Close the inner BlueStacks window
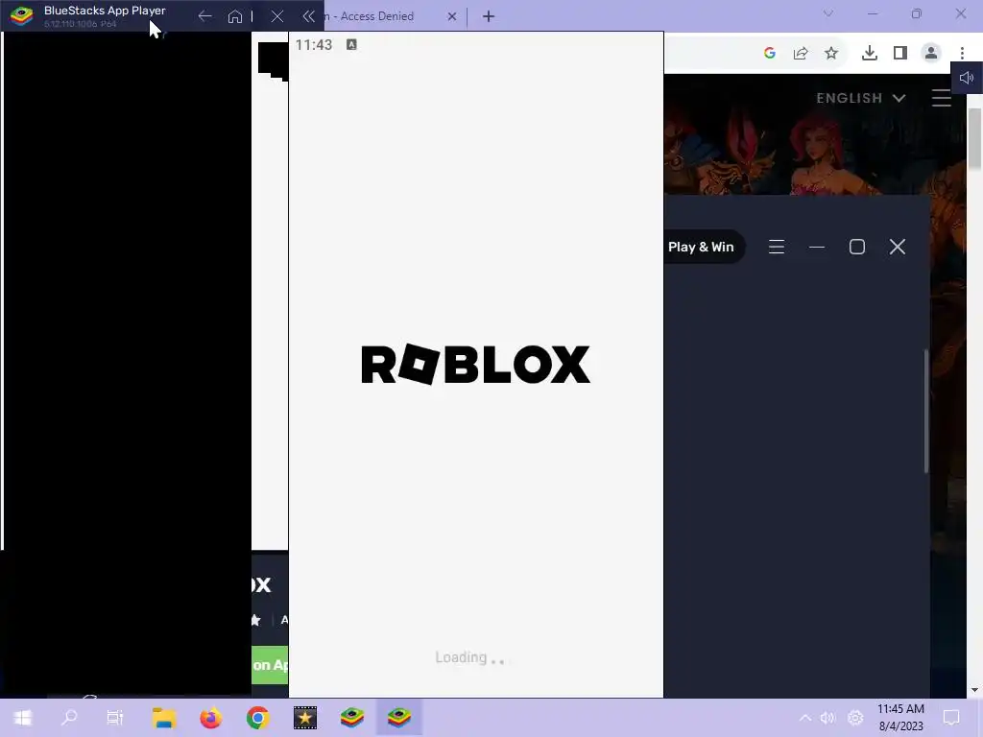Image resolution: width=983 pixels, height=737 pixels. (898, 247)
